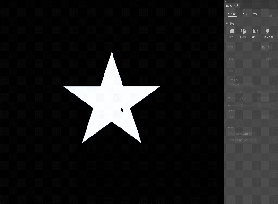Click the Y rotation slider handle

pyautogui.click(x=241, y=99)
